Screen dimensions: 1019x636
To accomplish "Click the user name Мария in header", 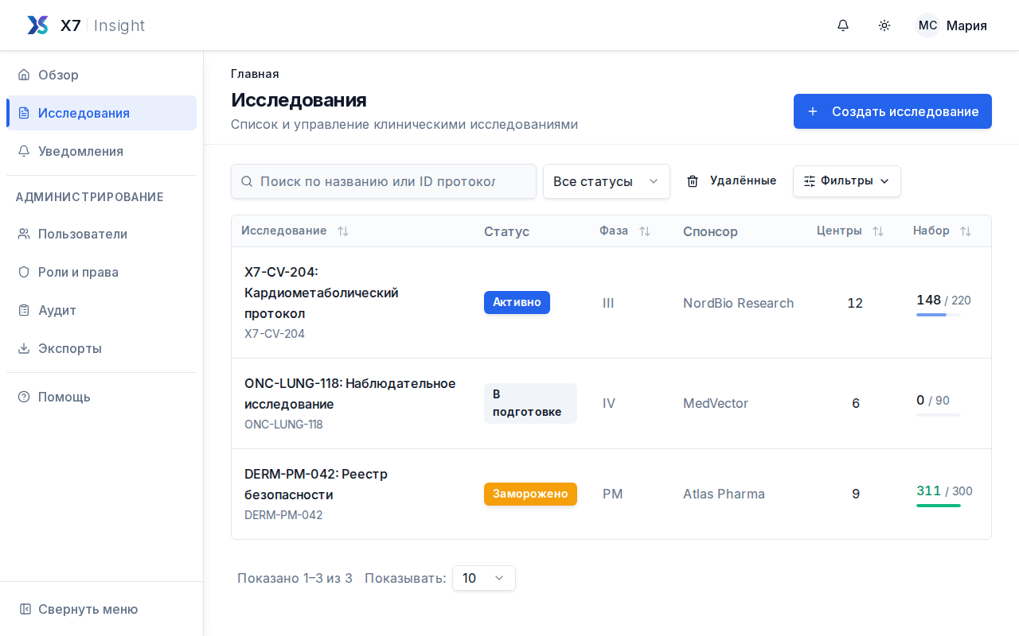I will pyautogui.click(x=966, y=25).
